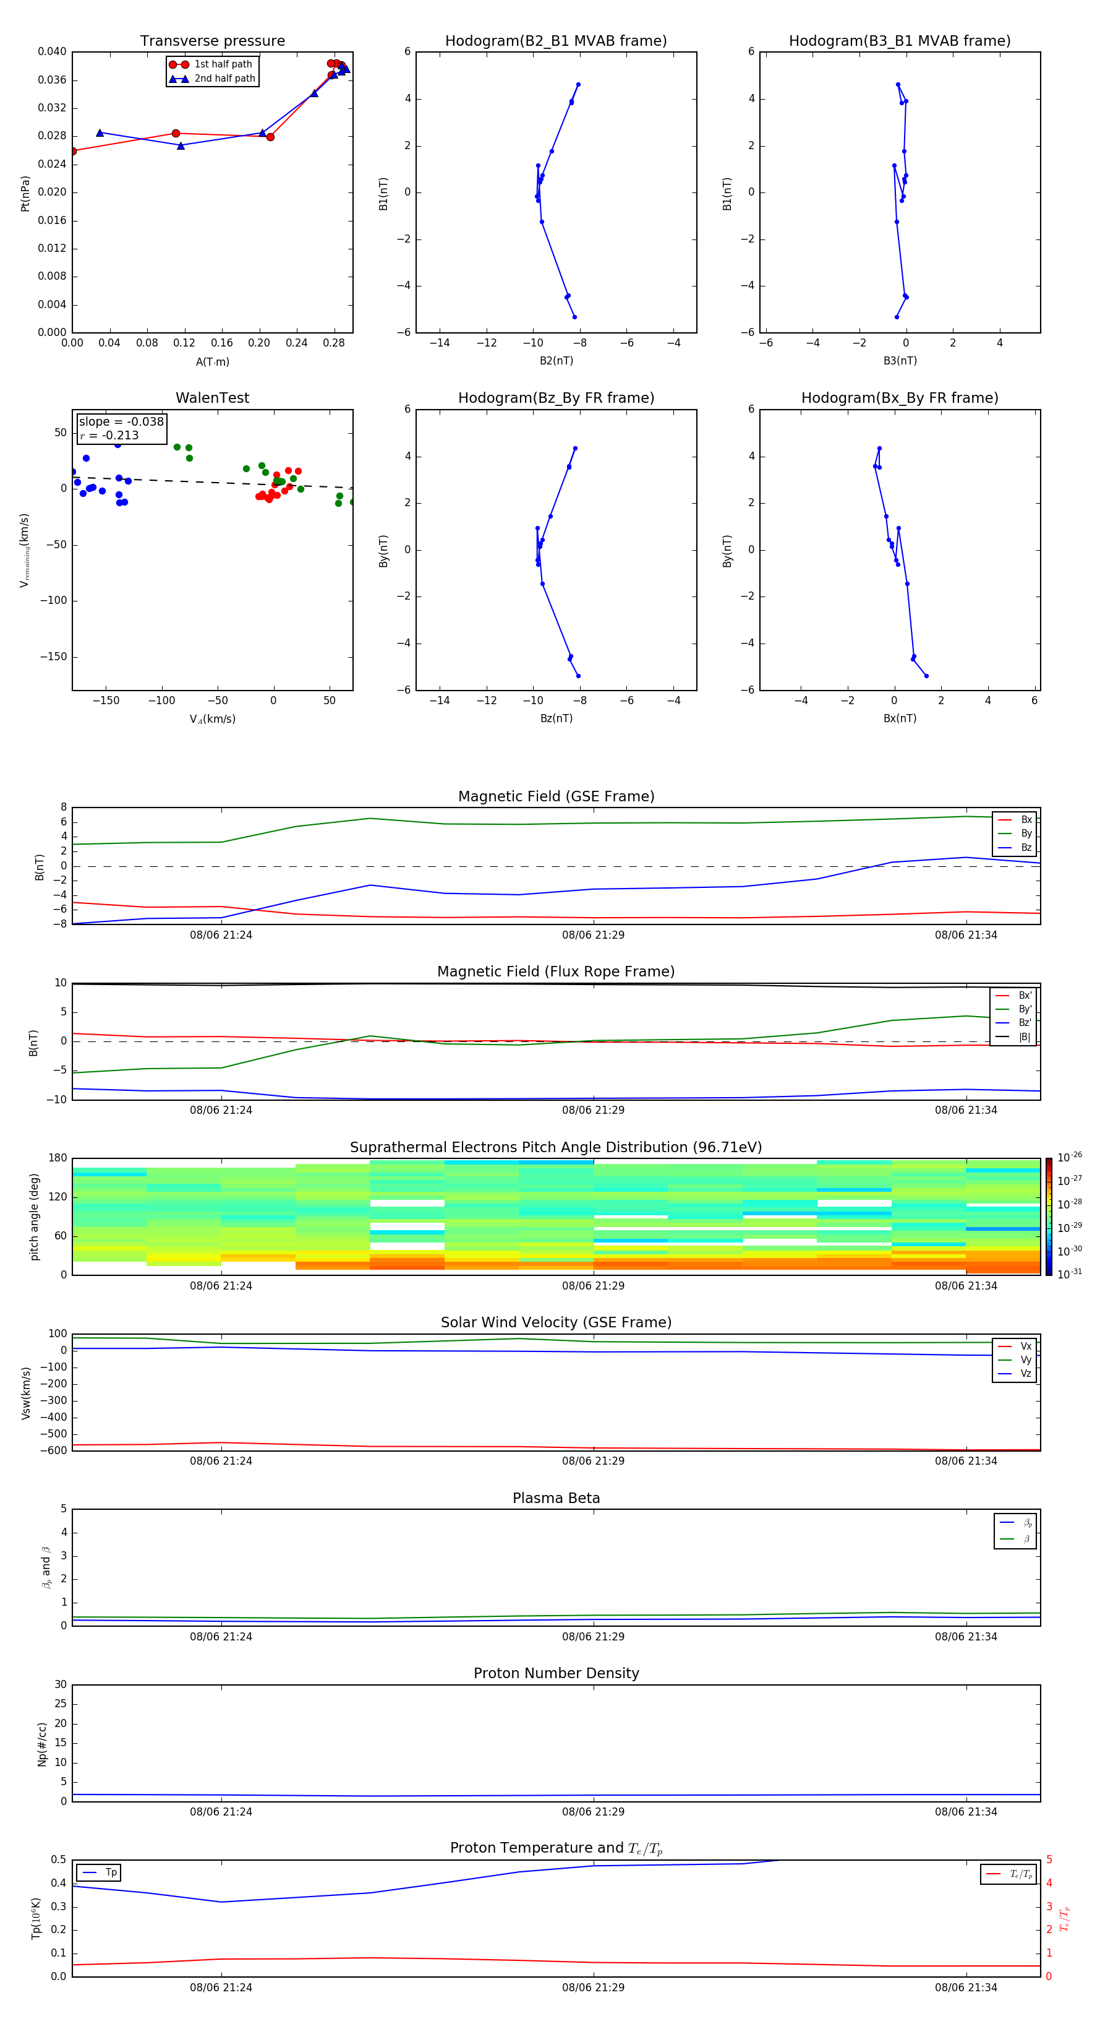Select the |B| legend entry in the Flux Rope plot

(1014, 1037)
